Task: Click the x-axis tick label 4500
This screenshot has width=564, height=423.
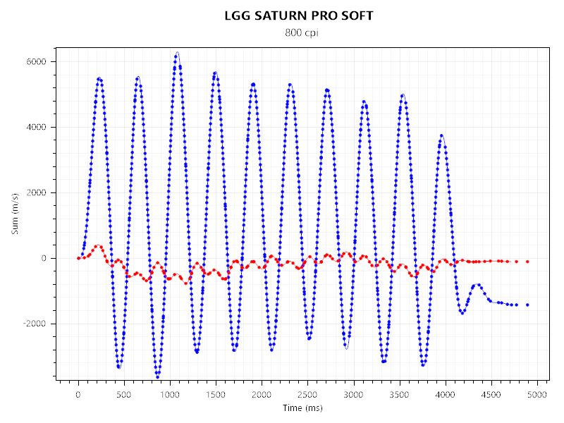Action: 491,395
